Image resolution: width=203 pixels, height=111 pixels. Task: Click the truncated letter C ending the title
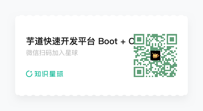tap(131, 41)
